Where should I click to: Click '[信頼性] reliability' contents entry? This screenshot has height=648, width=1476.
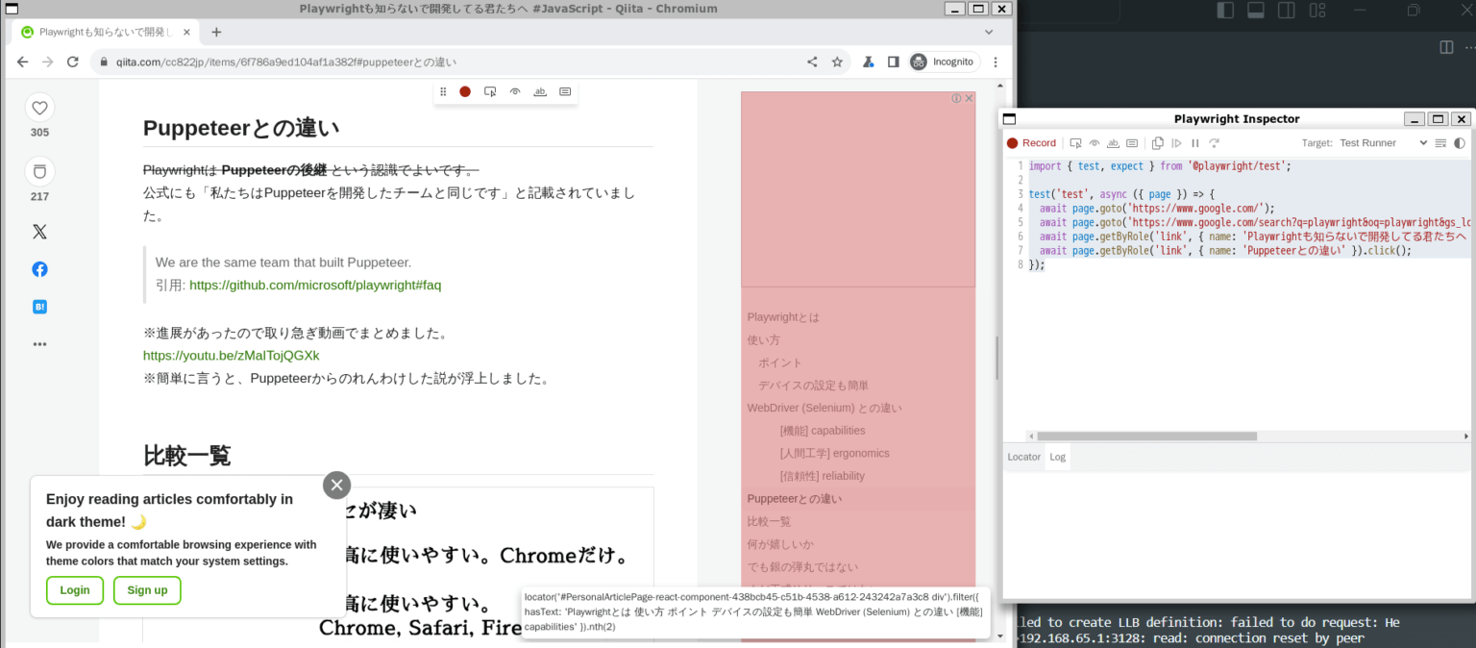click(x=823, y=476)
